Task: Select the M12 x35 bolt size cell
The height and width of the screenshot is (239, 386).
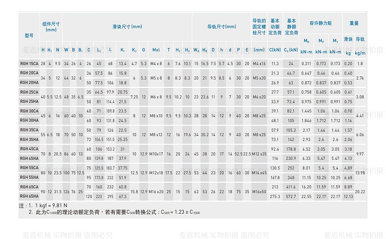Action: pos(259,154)
